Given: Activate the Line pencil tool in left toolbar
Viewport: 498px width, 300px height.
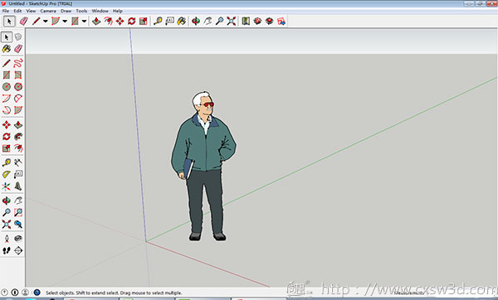Looking at the screenshot, I should [7, 63].
